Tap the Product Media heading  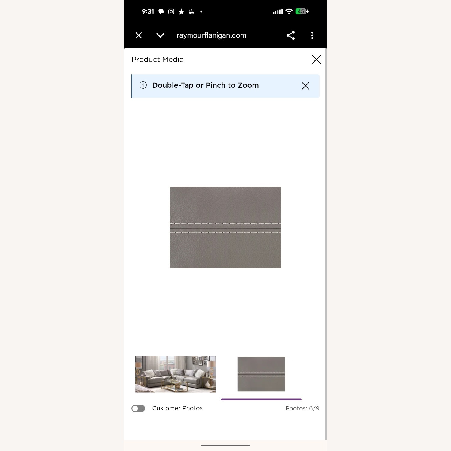(x=158, y=60)
